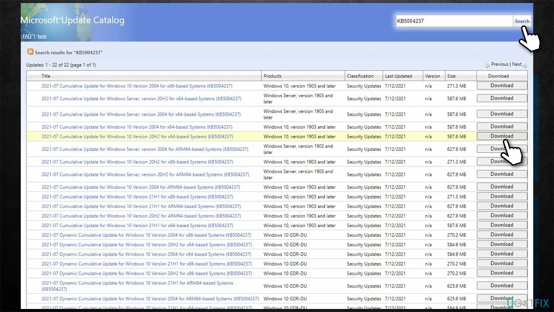Download Windows Server 20H2 x64 cumulative update
This screenshot has height=312, width=554.
pyautogui.click(x=502, y=98)
